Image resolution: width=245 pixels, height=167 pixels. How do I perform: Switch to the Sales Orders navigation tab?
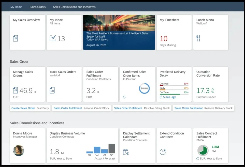click(x=37, y=7)
